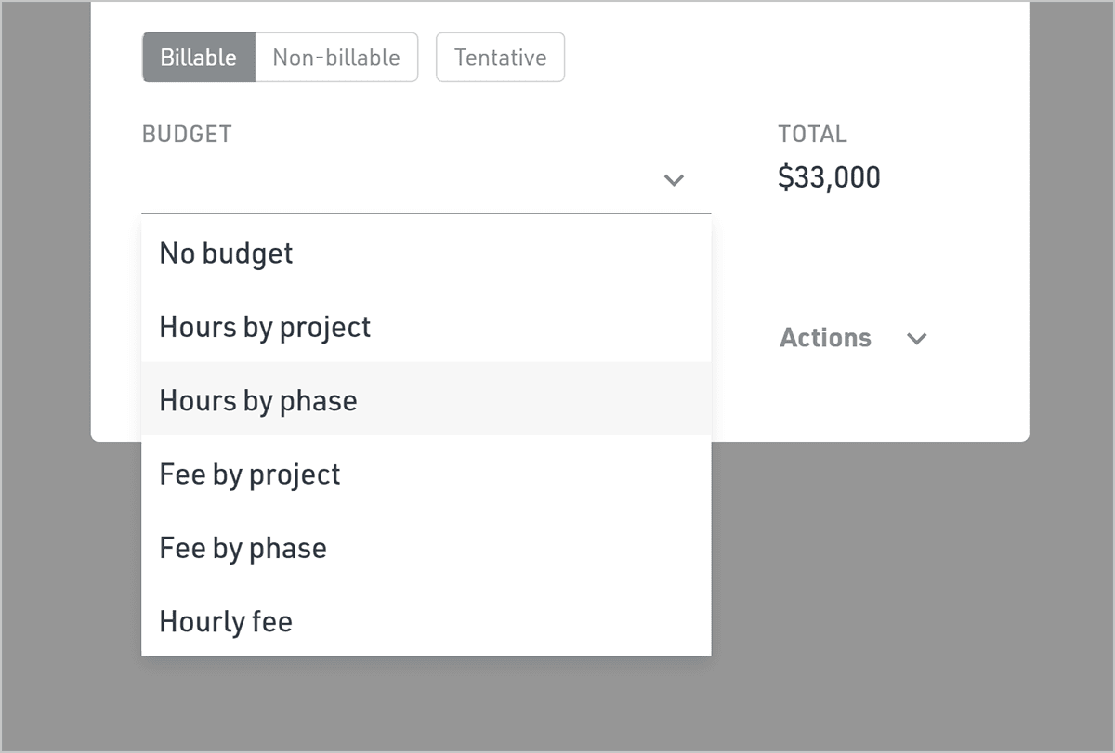Select Fee by project budget type
This screenshot has height=753, width=1115.
click(250, 474)
